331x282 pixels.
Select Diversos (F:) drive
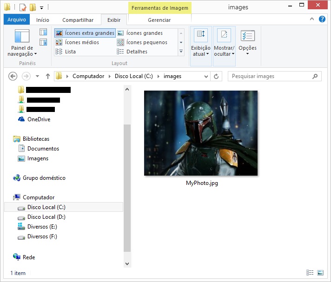(x=37, y=236)
